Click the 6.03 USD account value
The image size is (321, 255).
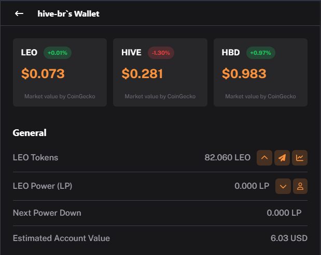[289, 238]
